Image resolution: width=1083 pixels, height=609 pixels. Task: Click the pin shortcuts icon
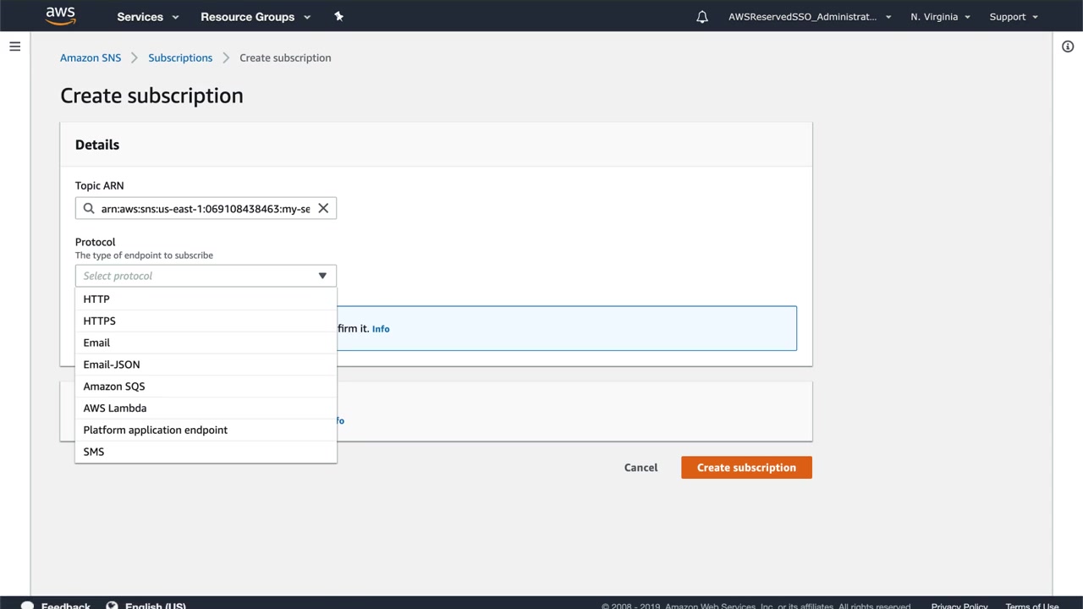(338, 16)
